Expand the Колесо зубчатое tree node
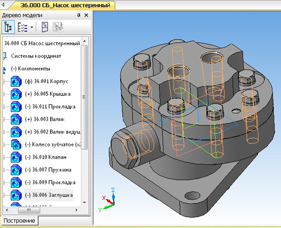Image resolution: width=281 pixels, height=228 pixels. pyautogui.click(x=4, y=144)
